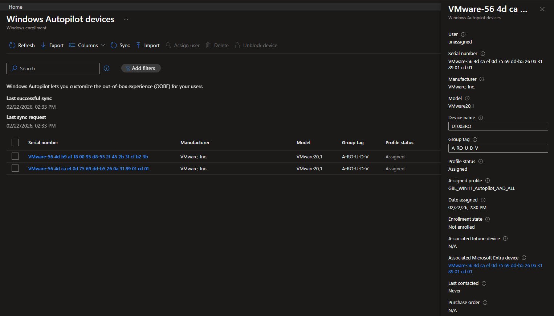
Task: Click the info icon next to Serial number
Action: click(x=483, y=54)
